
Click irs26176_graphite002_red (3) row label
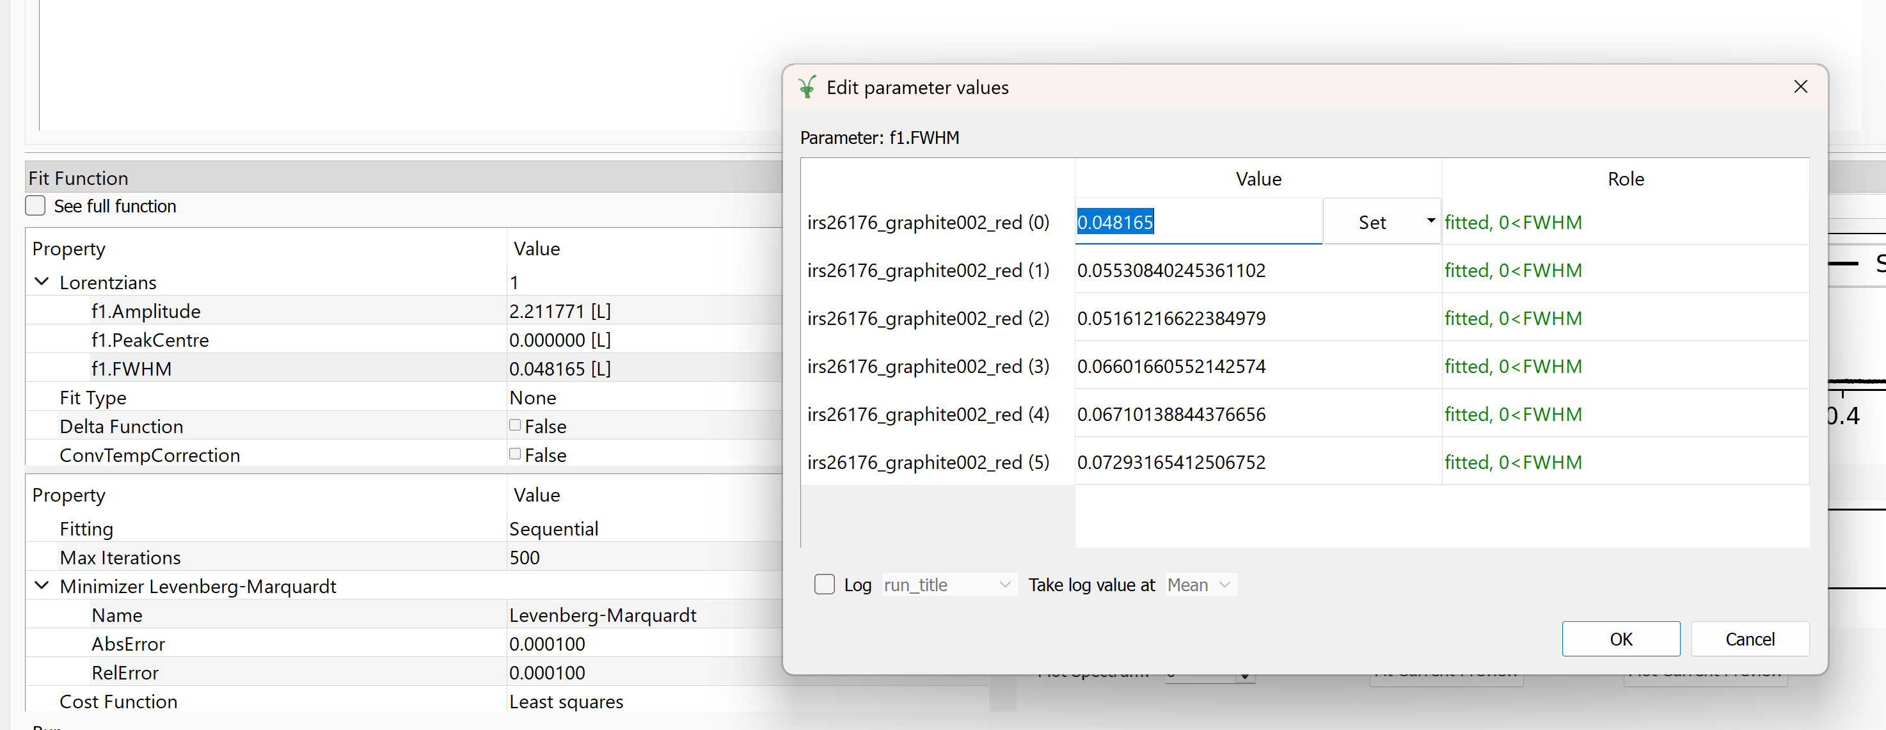(x=928, y=366)
